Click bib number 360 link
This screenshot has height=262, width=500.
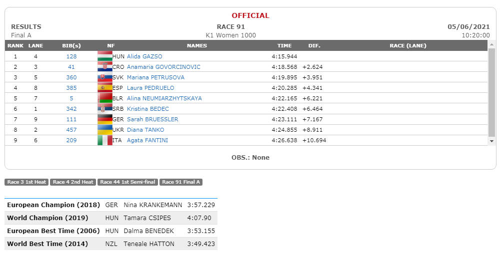[71, 77]
